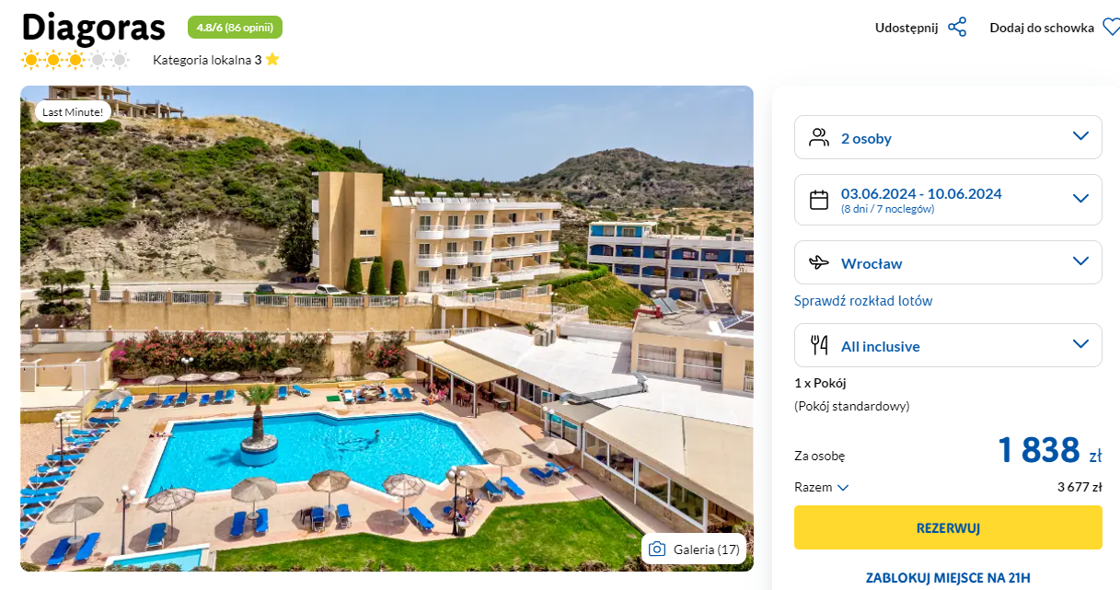
Task: Click the calendar icon in the date field
Action: 819,200
